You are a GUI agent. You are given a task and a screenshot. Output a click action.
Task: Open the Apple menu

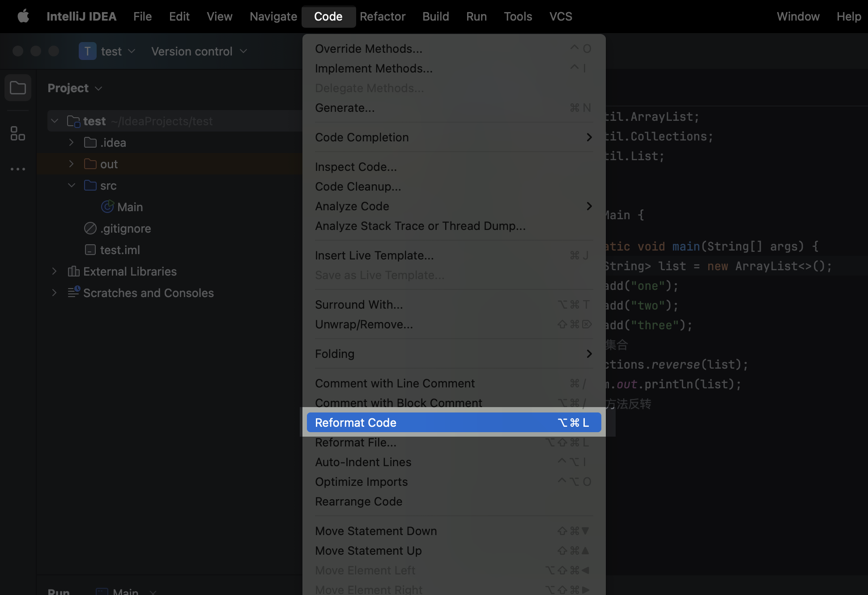pyautogui.click(x=23, y=17)
